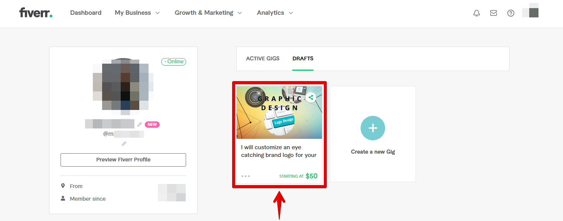Open the notifications bell icon
The height and width of the screenshot is (221, 563).
click(x=476, y=13)
